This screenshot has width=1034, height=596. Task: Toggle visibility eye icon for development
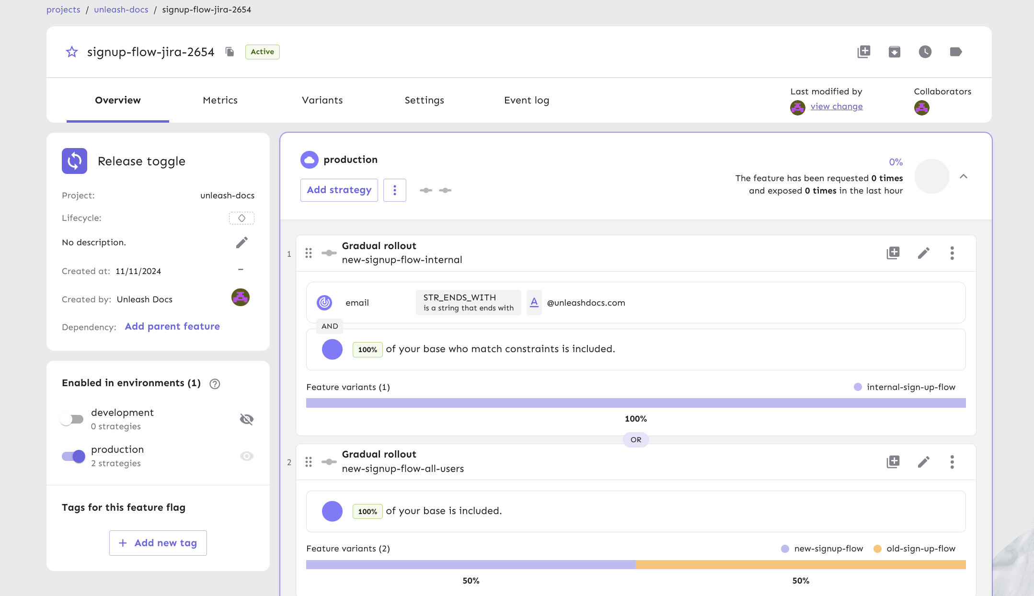coord(248,419)
